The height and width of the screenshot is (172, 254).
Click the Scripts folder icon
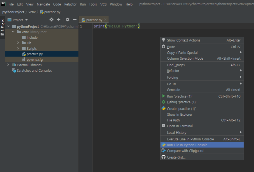[24, 48]
